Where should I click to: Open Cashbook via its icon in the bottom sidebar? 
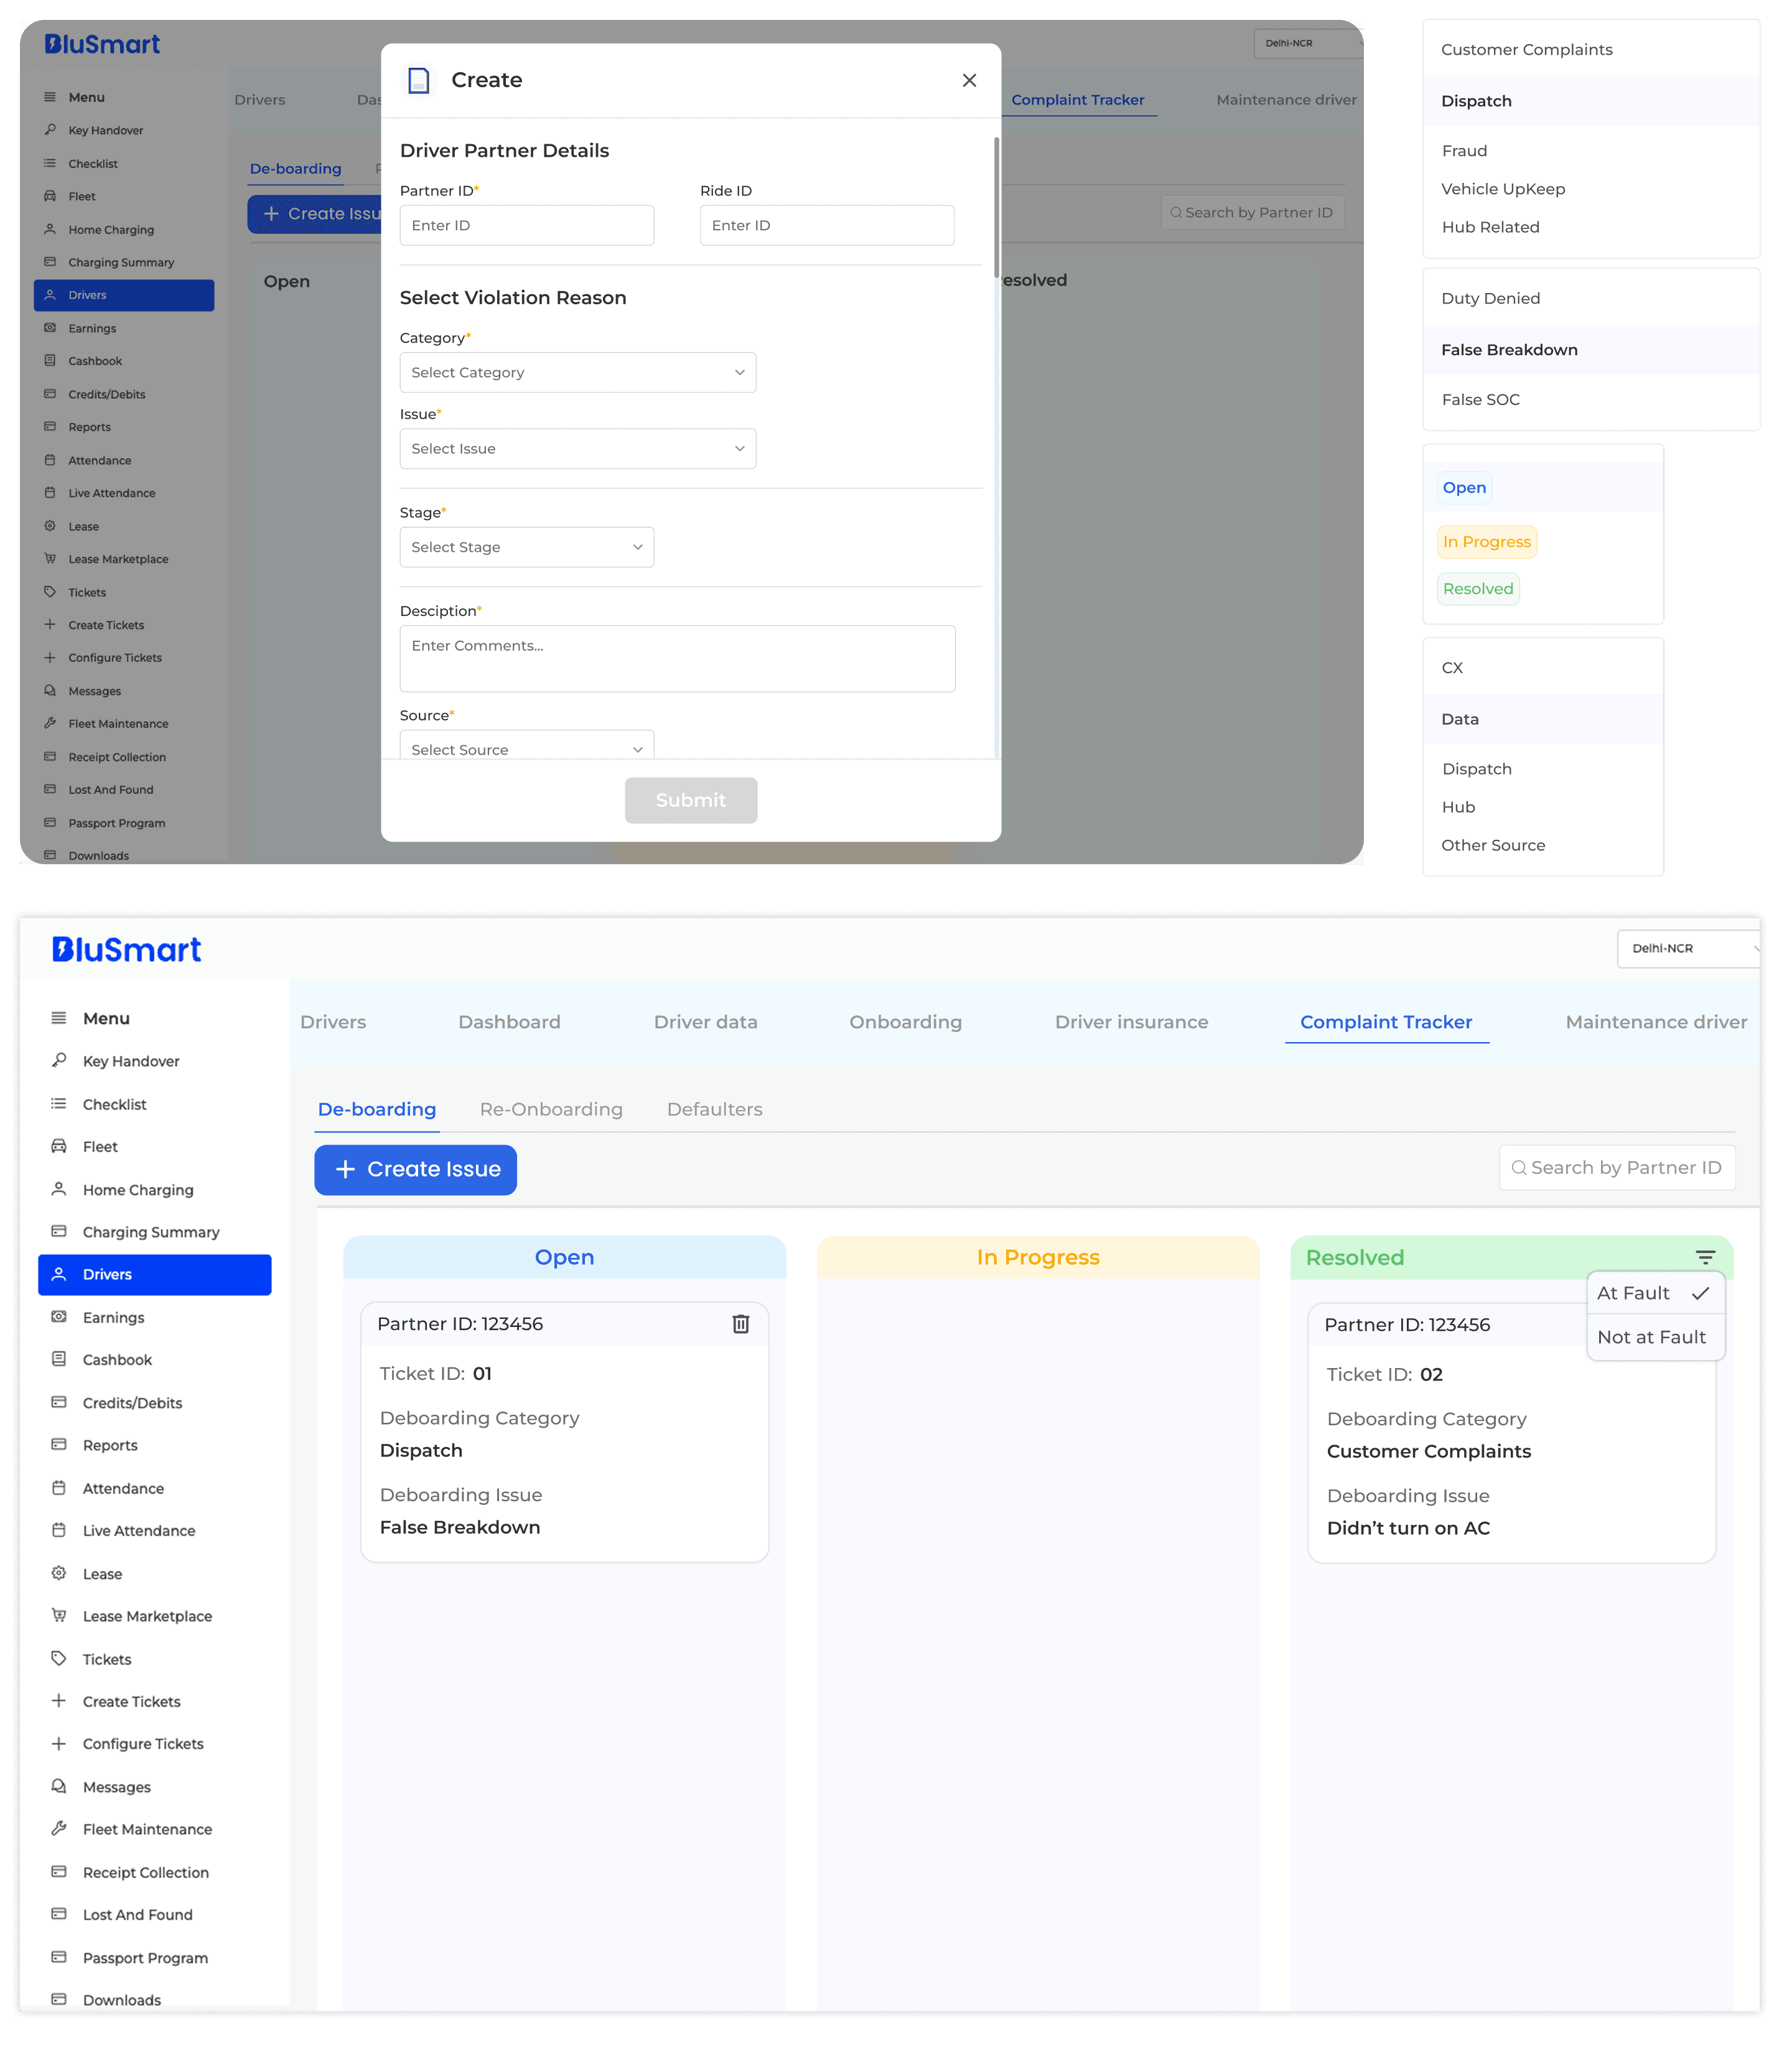(x=59, y=1359)
